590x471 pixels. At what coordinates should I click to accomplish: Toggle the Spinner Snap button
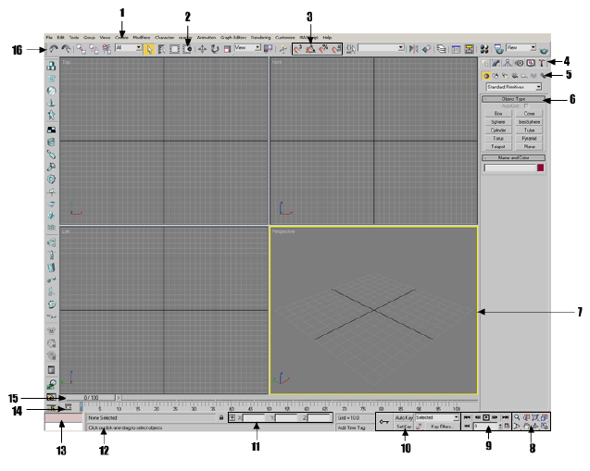tap(336, 49)
